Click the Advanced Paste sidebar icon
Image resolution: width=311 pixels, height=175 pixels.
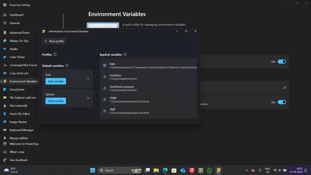tap(5, 33)
